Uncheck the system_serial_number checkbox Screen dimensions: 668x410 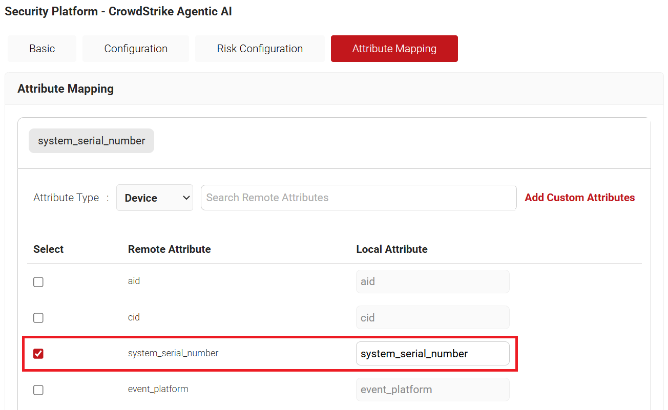click(38, 354)
